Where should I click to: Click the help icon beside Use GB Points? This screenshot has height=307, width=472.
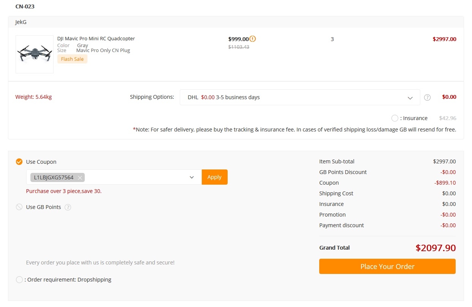click(68, 207)
